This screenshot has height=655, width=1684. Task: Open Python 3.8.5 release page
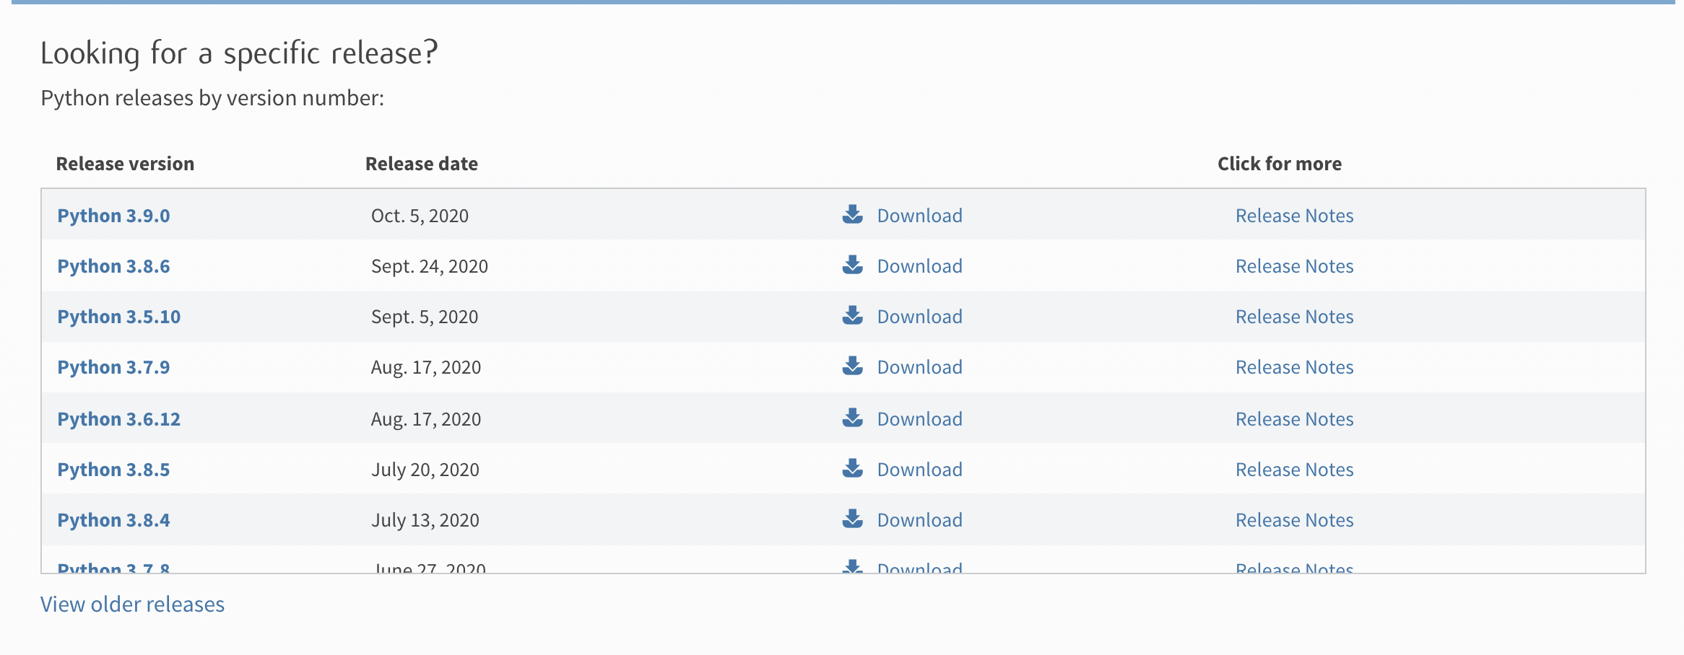click(113, 470)
